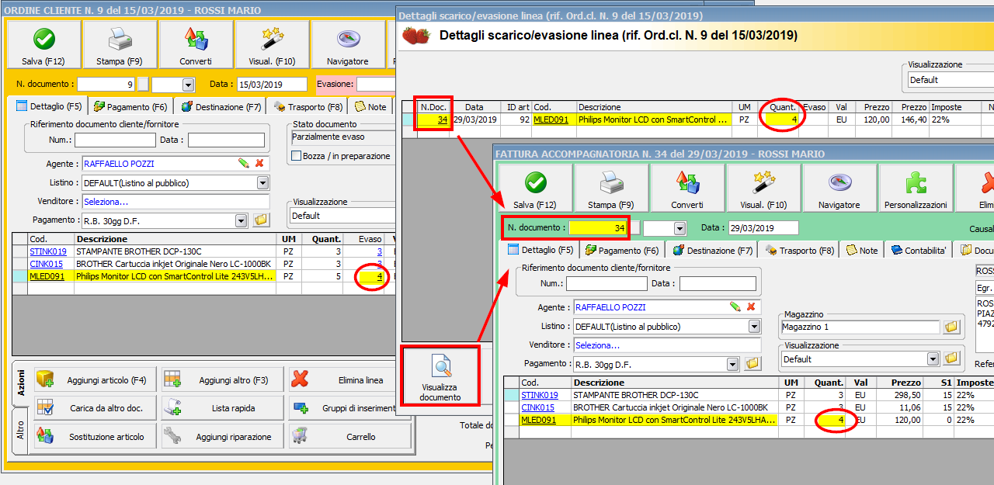Click Aggiungi articolo (F4) button
The height and width of the screenshot is (485, 994).
coord(95,380)
